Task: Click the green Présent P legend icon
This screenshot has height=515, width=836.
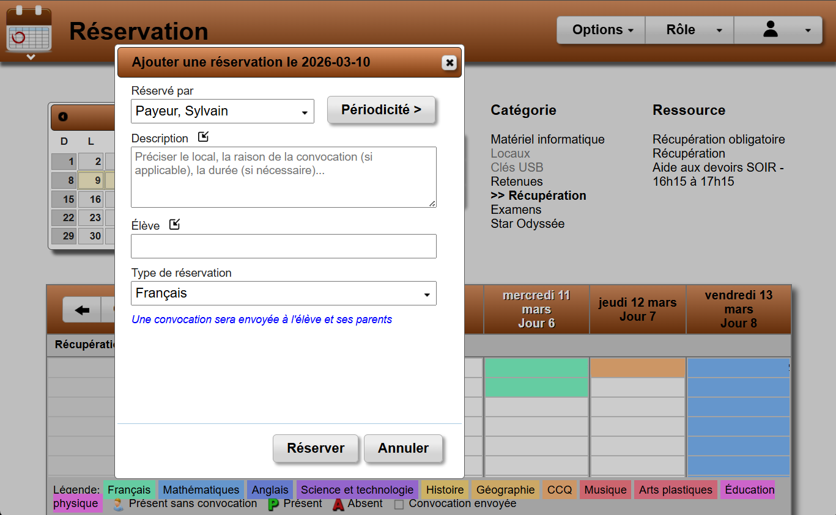Action: [273, 505]
